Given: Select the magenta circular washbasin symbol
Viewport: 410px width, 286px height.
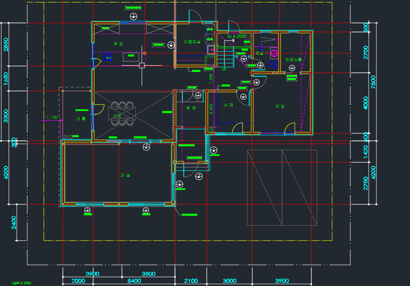Looking at the screenshot, I should coord(274,53).
